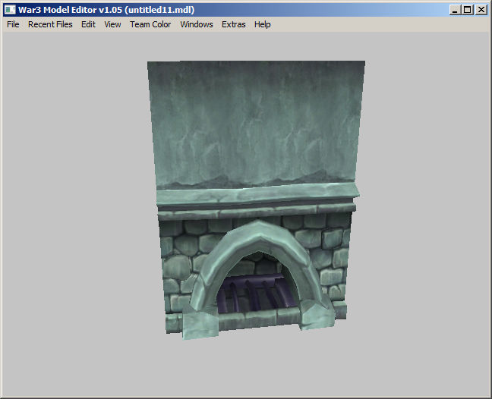Open the Windows menu
This screenshot has height=399, width=492.
pyautogui.click(x=197, y=24)
